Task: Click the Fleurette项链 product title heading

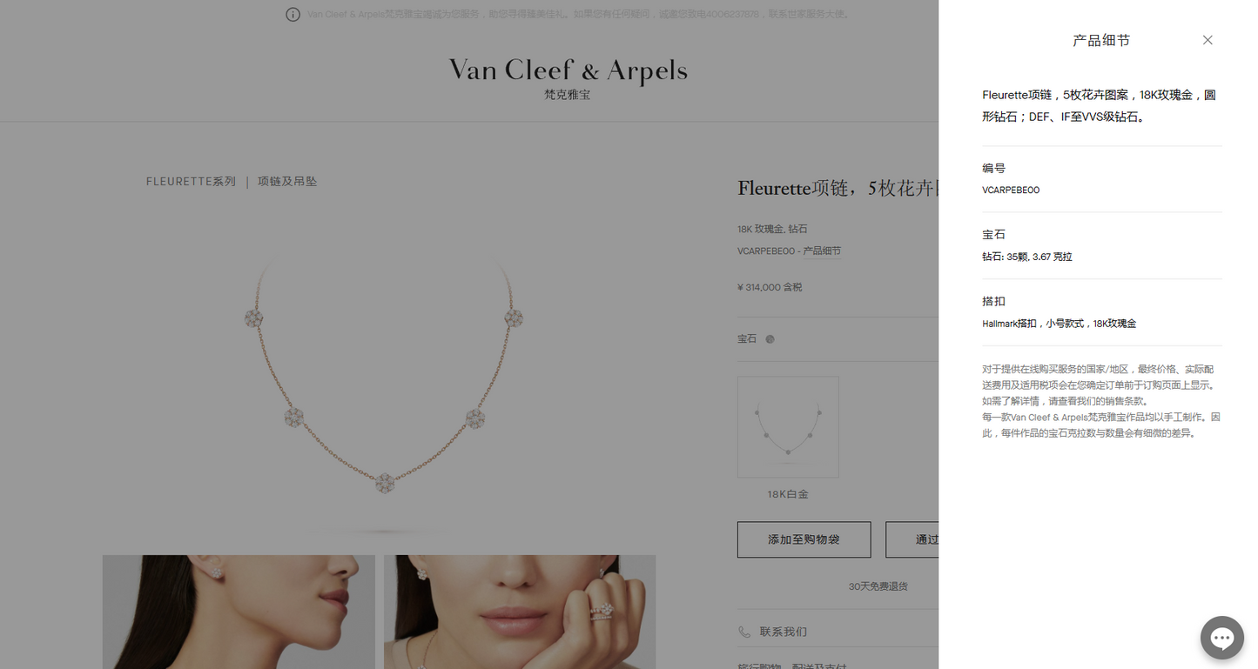Action: point(838,188)
